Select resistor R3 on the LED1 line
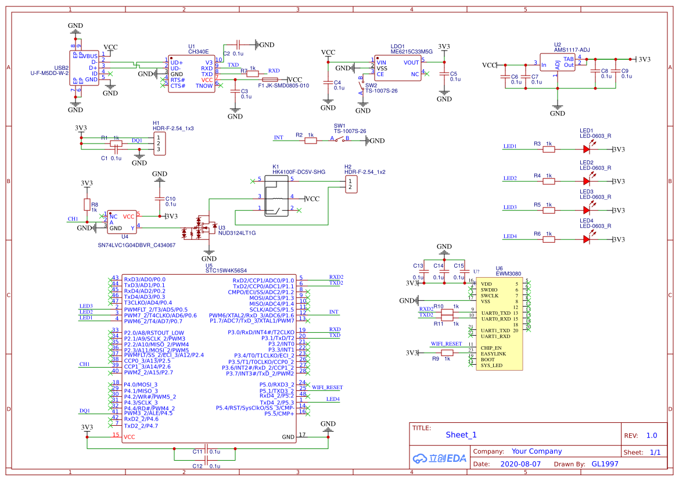Image resolution: width=679 pixels, height=481 pixels. coord(549,149)
